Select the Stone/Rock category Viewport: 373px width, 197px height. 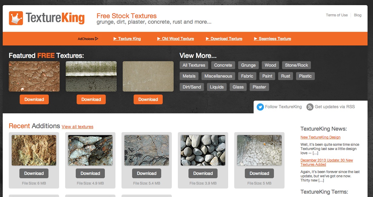(296, 65)
